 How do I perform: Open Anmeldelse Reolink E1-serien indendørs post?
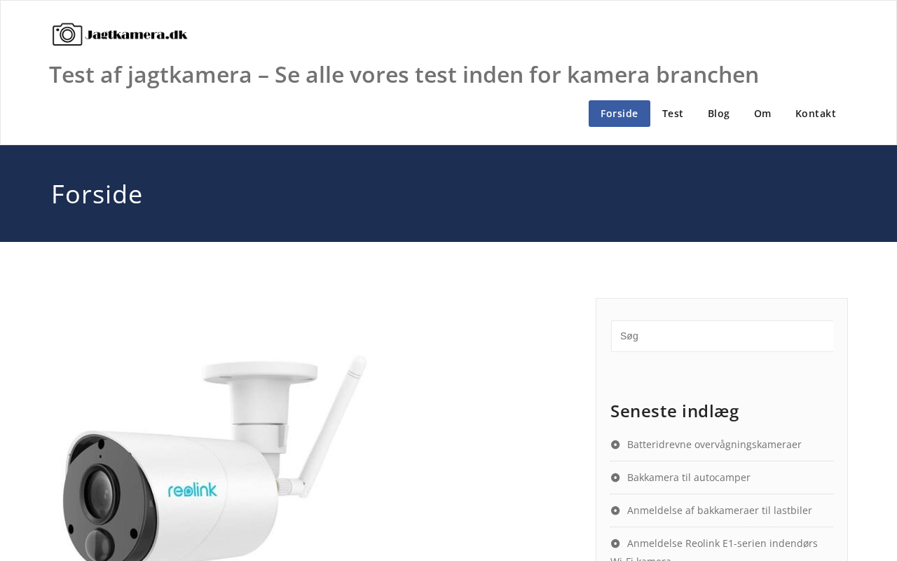[x=722, y=543]
